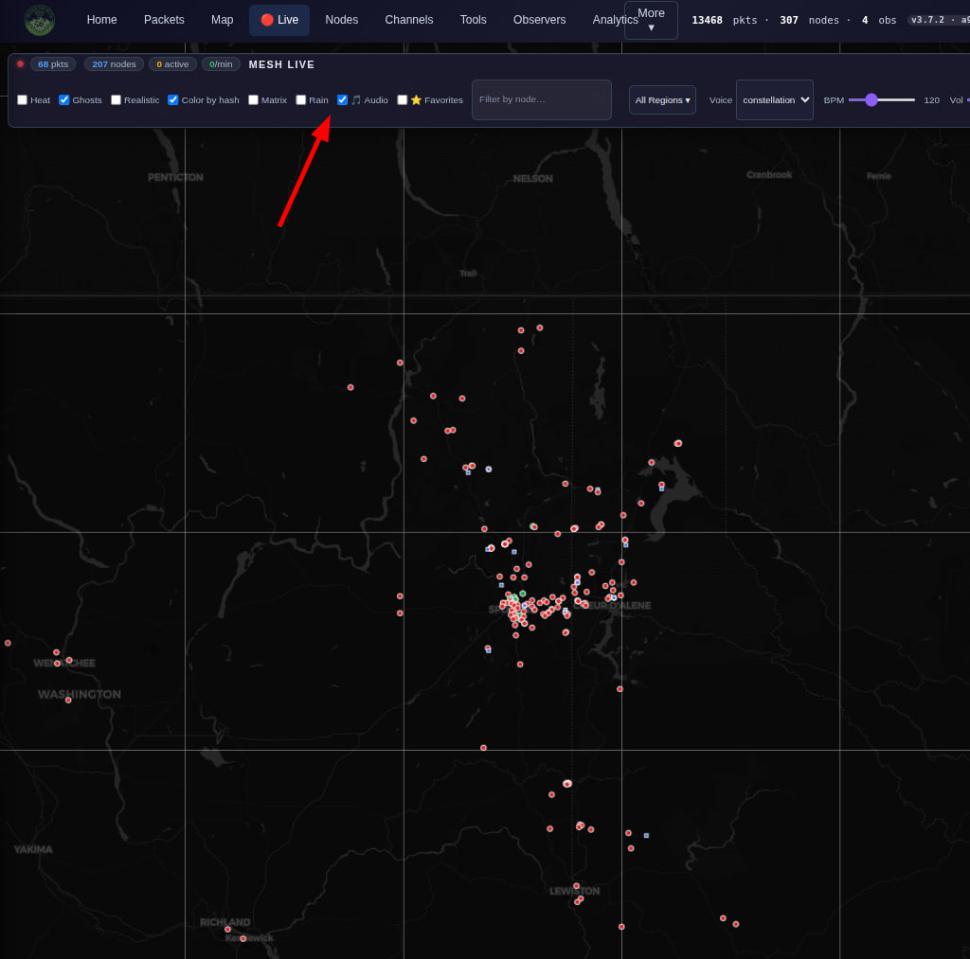970x959 pixels.
Task: Click the 68 pkts badge
Action: [53, 63]
